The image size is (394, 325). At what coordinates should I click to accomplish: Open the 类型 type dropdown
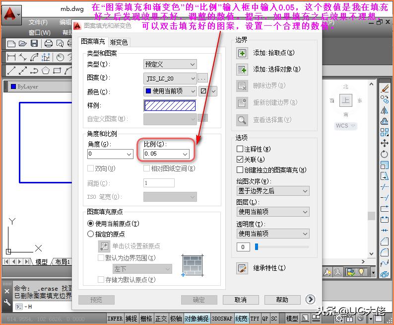coord(170,65)
